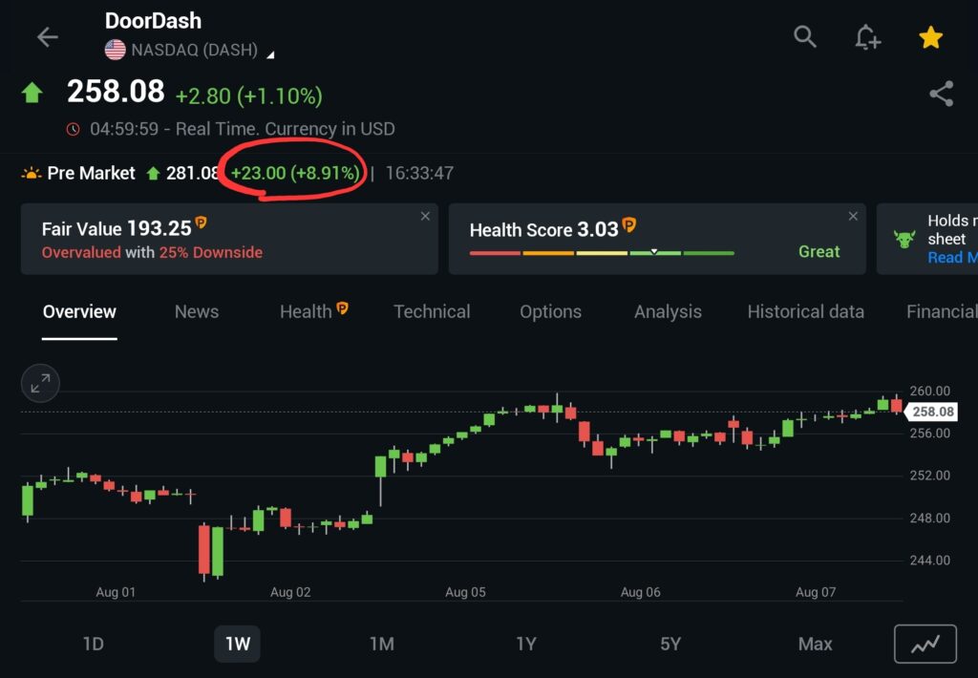Select the 1W chart range

click(x=238, y=644)
